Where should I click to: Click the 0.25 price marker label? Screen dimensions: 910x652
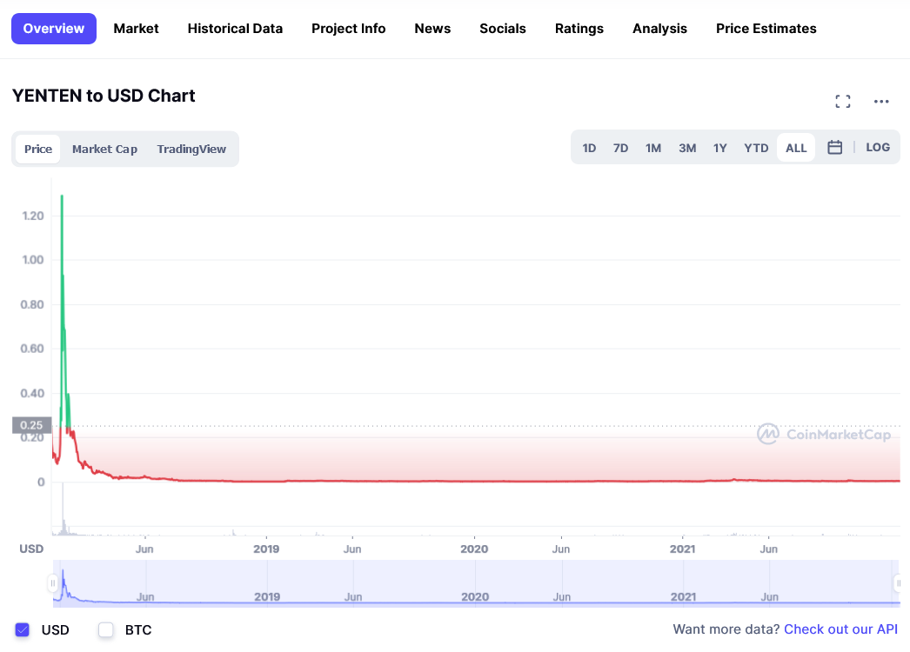coord(31,425)
